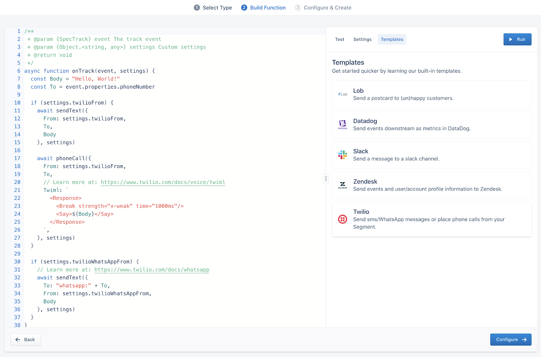Place cursor on code line 7
541x357 pixels.
[x=75, y=79]
